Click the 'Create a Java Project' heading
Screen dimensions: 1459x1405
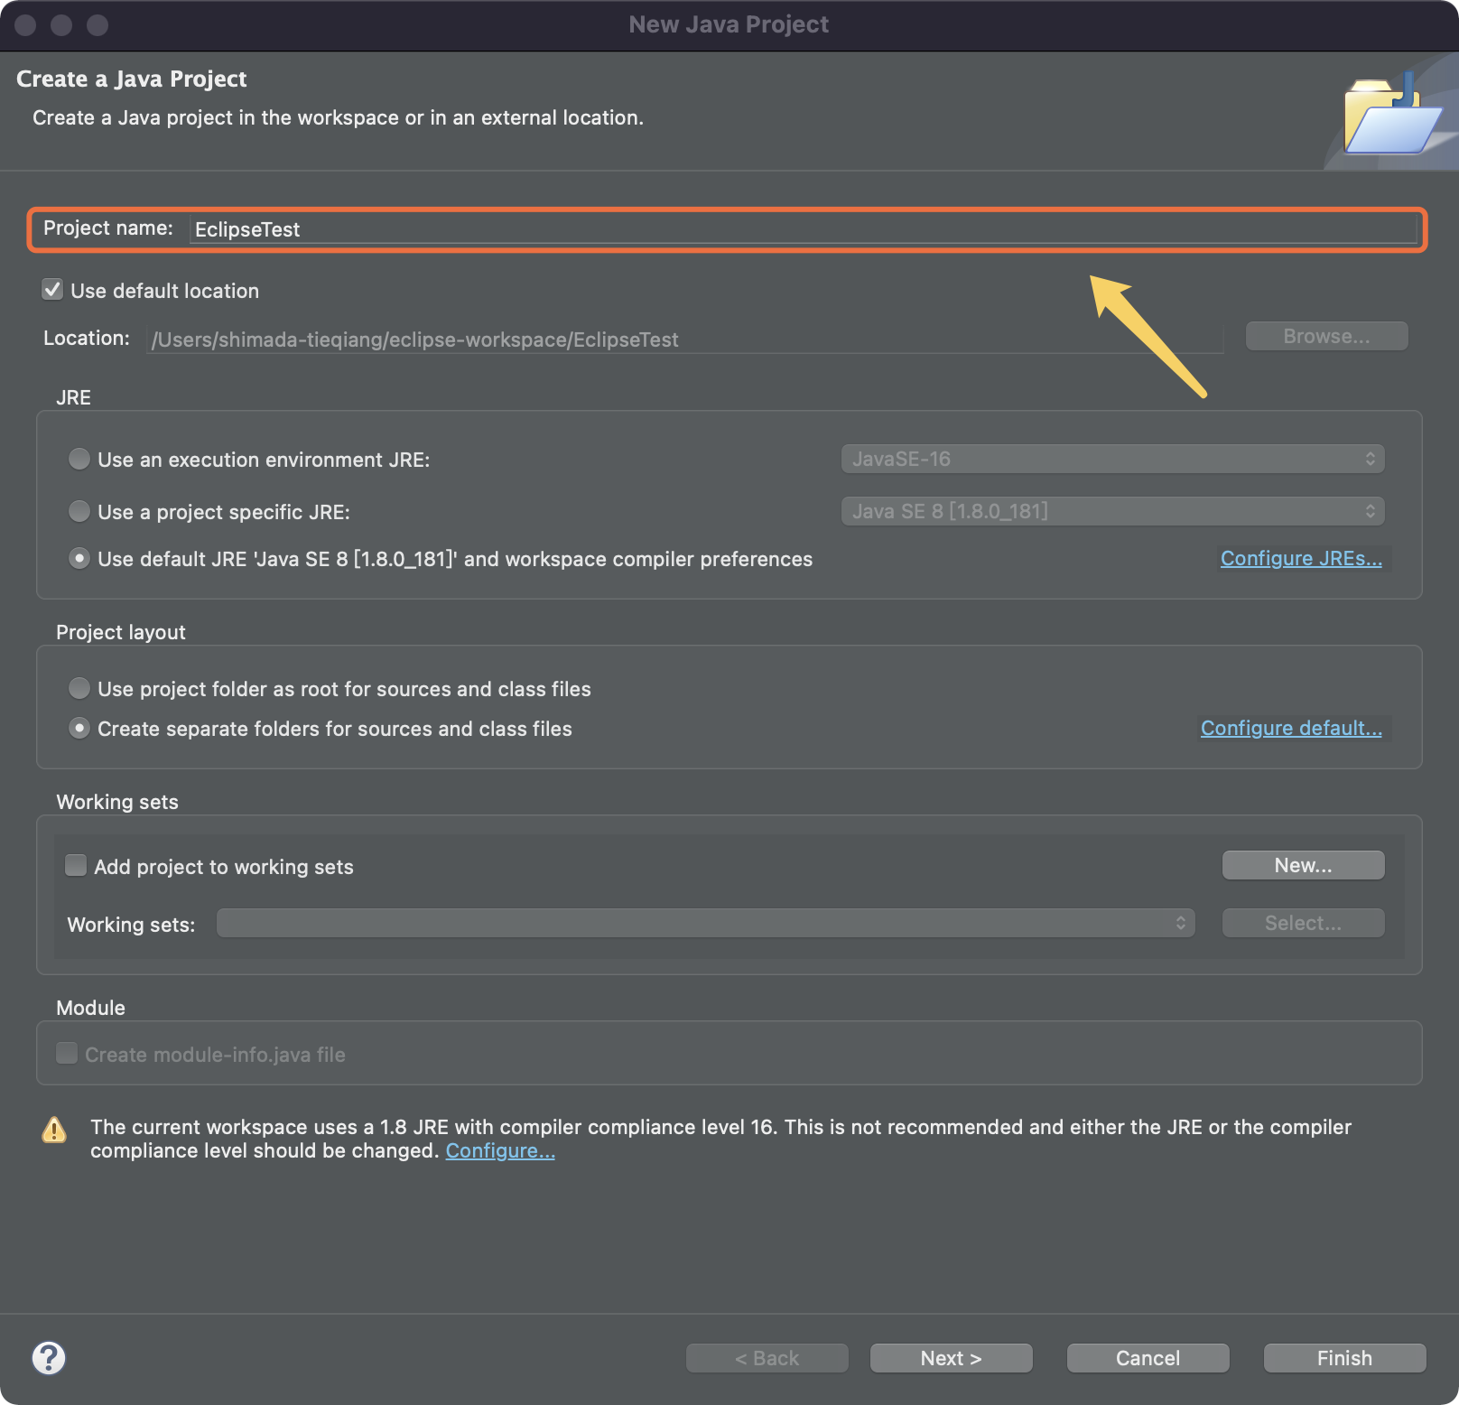[132, 79]
